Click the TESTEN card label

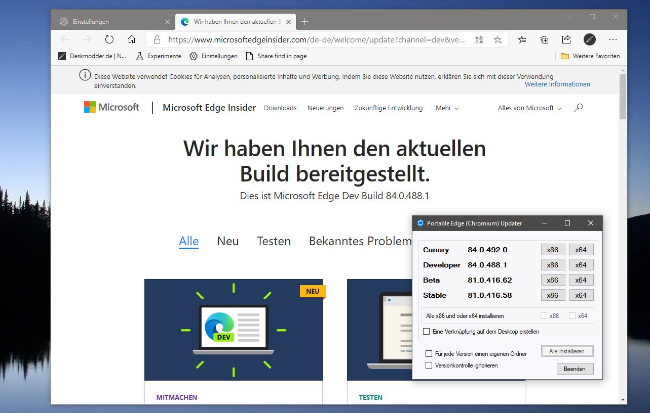click(371, 397)
